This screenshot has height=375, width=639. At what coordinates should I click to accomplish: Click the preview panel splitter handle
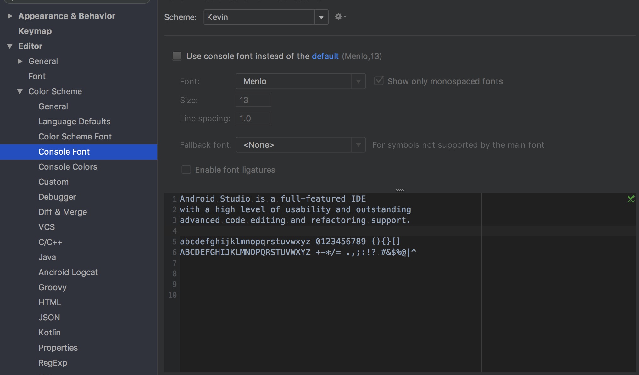coord(400,190)
